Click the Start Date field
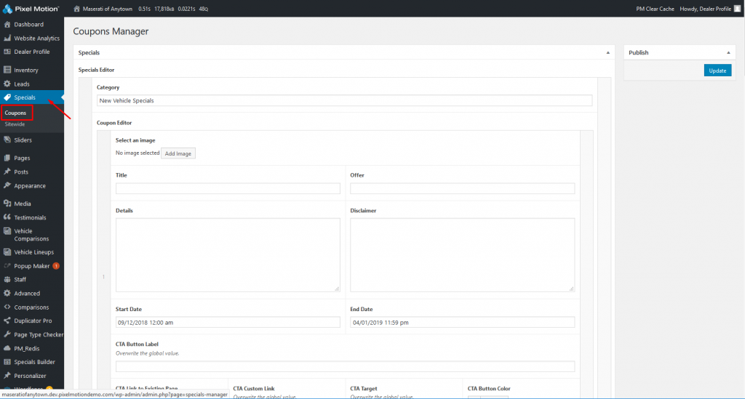 [x=228, y=322]
